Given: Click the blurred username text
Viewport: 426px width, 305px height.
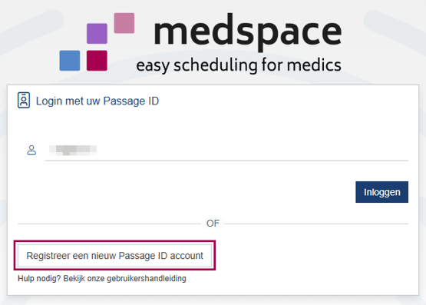Looking at the screenshot, I should tap(73, 150).
